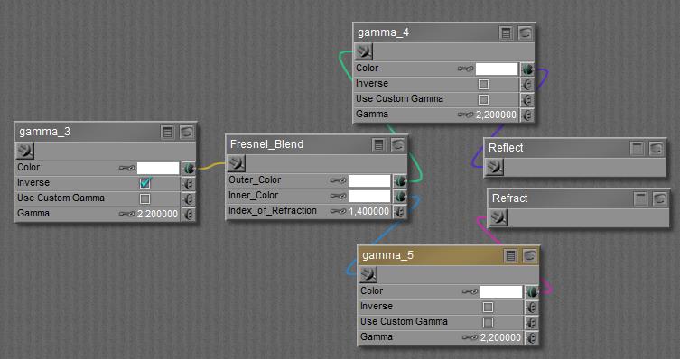Select the Refract node title
The height and width of the screenshot is (359, 680).
(x=509, y=198)
